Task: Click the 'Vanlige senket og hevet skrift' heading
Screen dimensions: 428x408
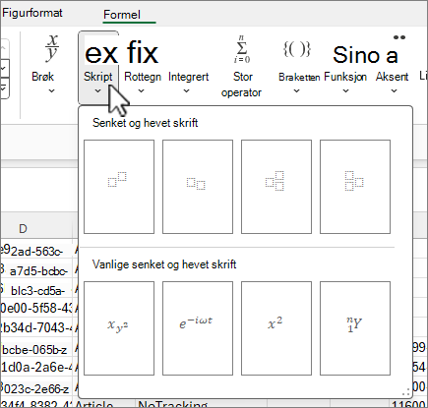Action: point(164,264)
